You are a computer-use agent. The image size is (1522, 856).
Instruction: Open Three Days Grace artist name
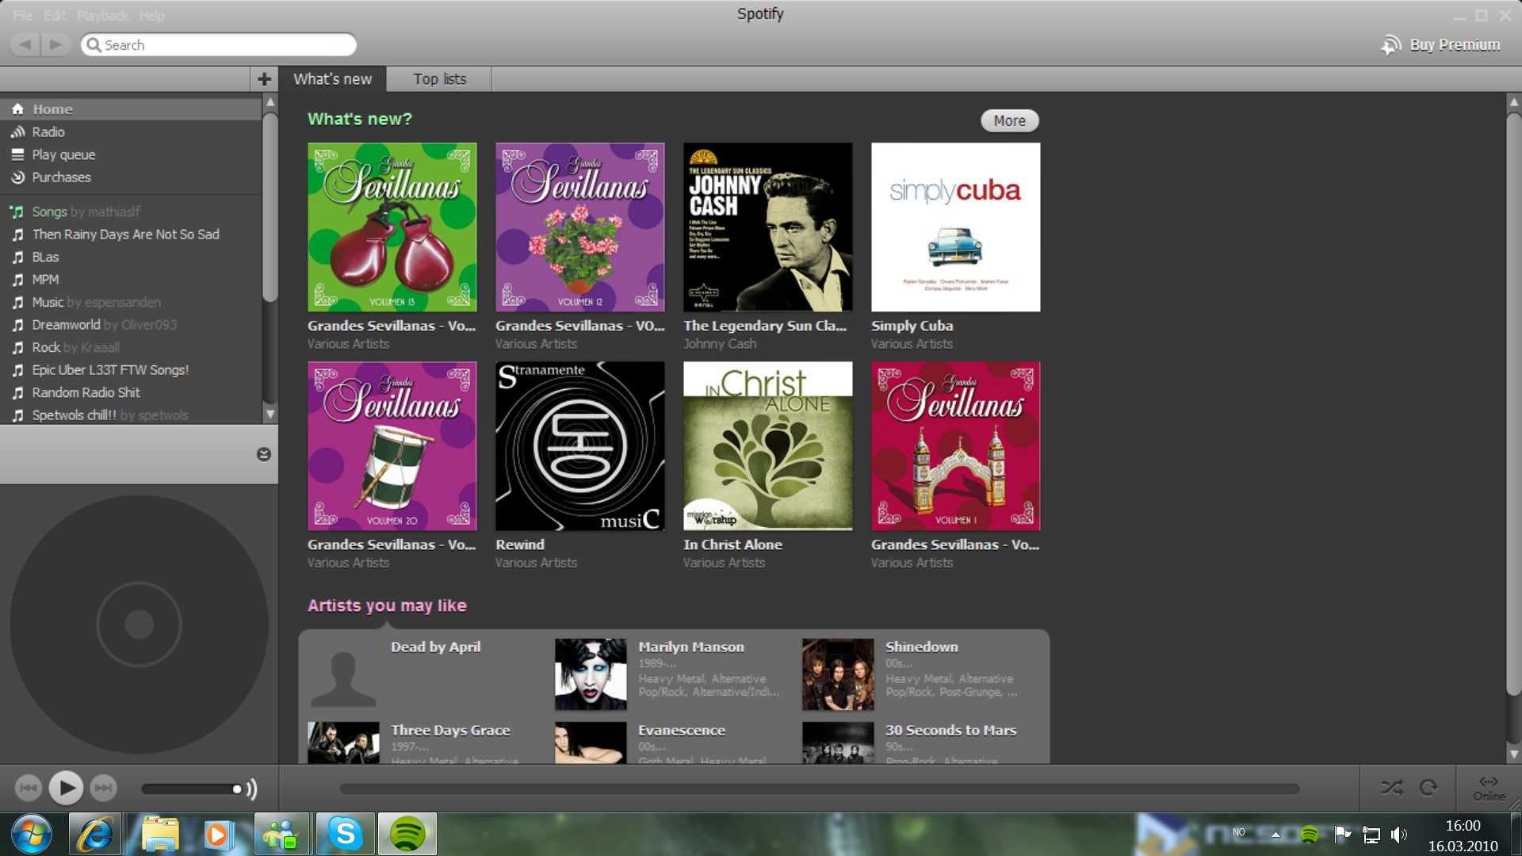pos(450,730)
